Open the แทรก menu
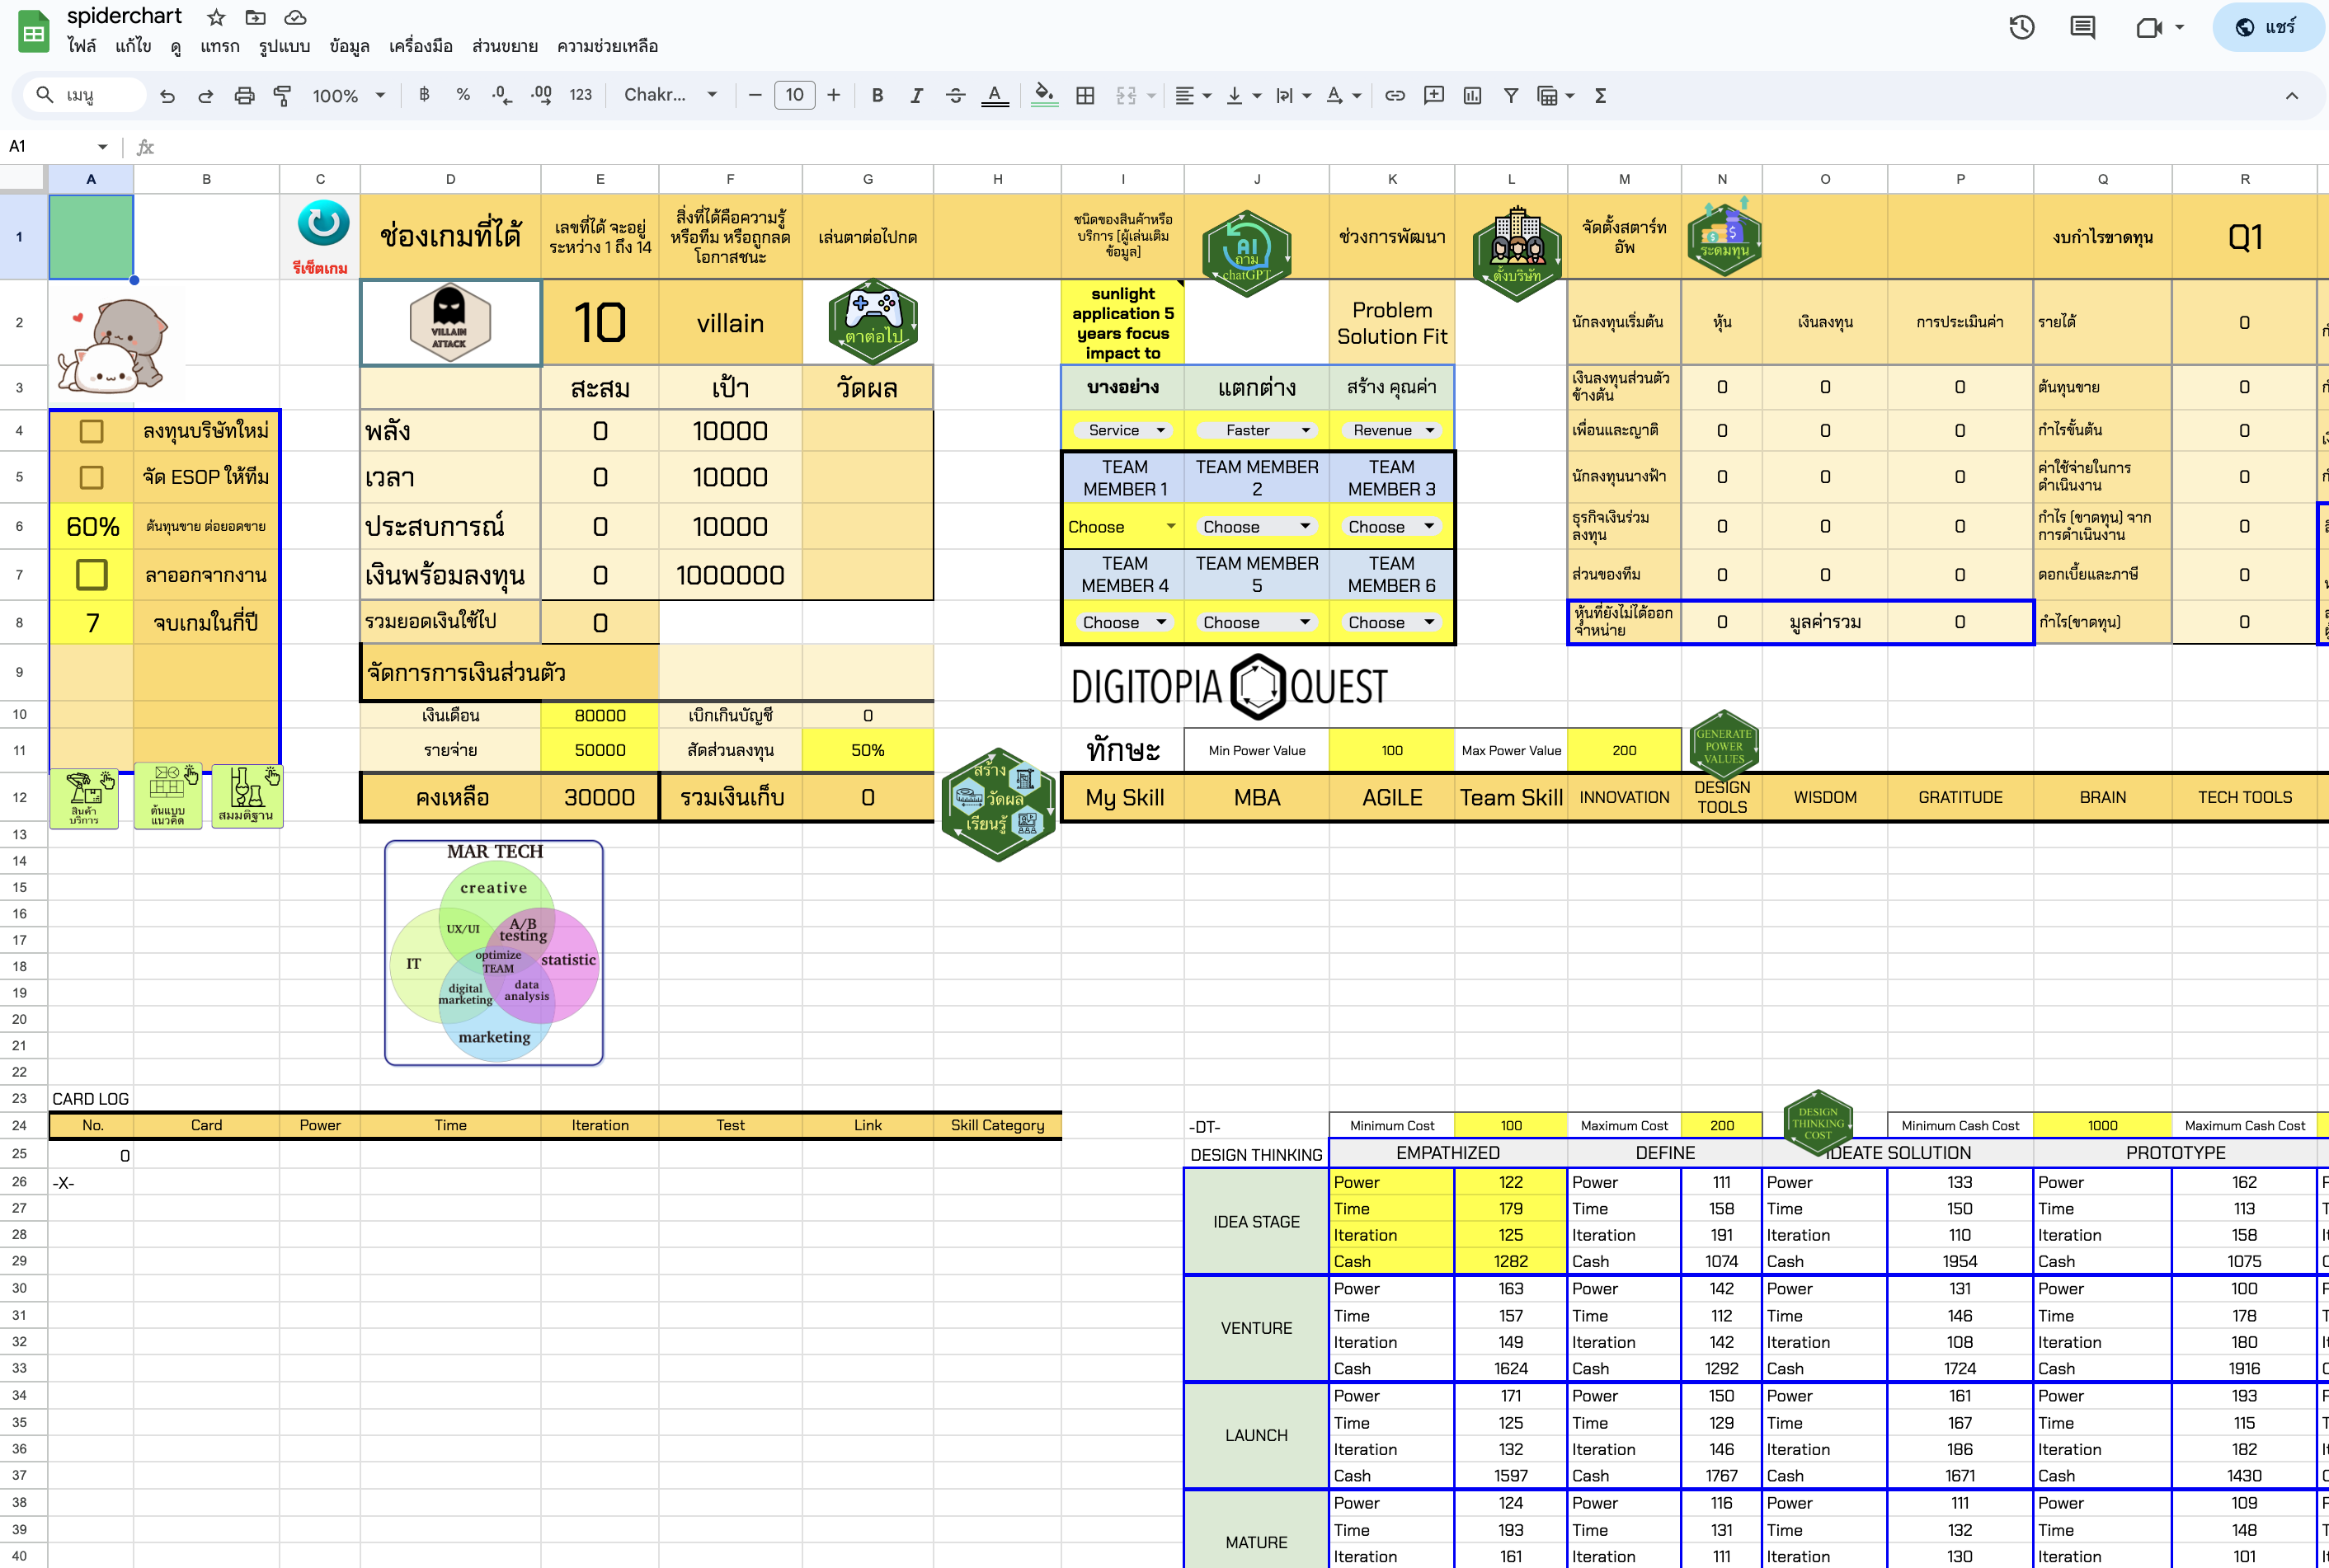Viewport: 2329px width, 1568px height. point(219,46)
